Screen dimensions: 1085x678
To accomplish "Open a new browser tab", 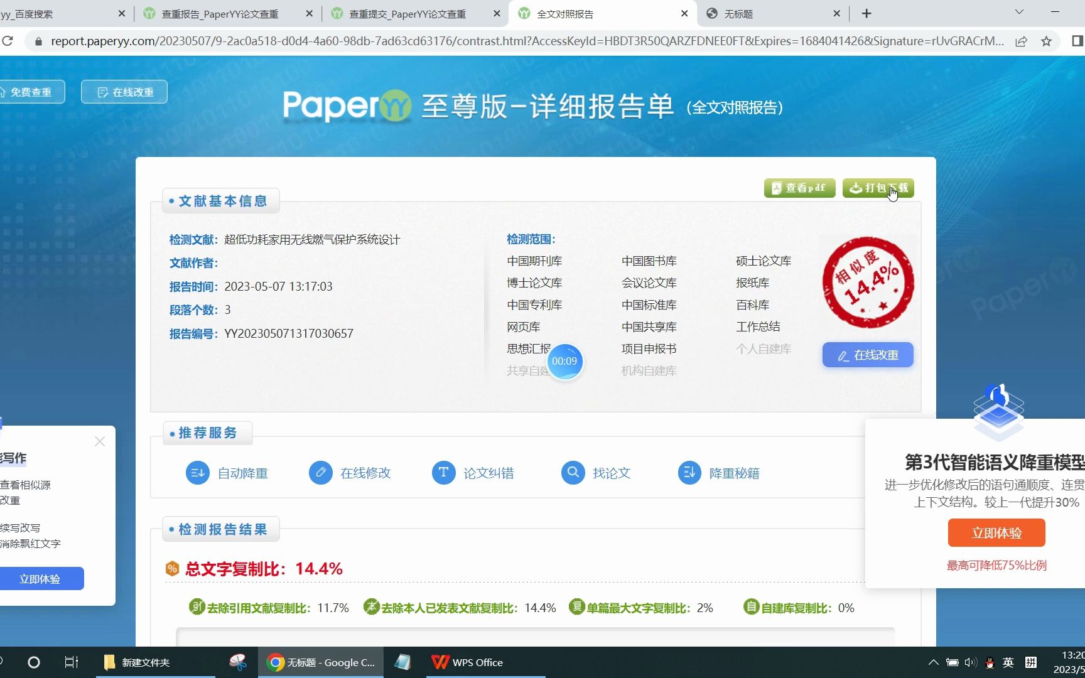I will pos(866,13).
